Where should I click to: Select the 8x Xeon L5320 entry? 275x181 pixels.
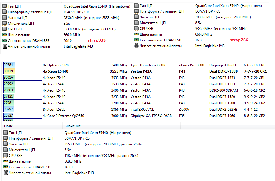pos(54,110)
